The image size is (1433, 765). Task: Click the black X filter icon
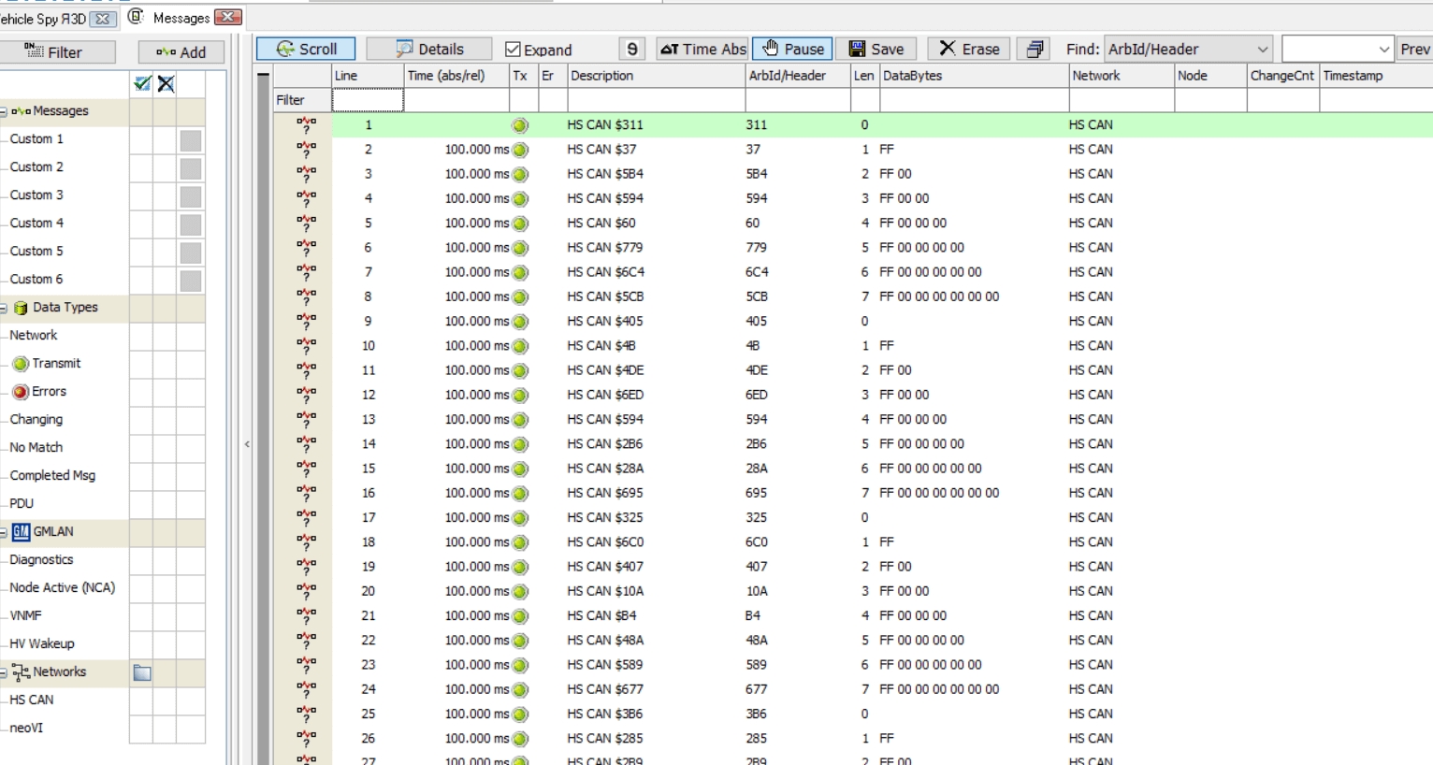point(166,84)
